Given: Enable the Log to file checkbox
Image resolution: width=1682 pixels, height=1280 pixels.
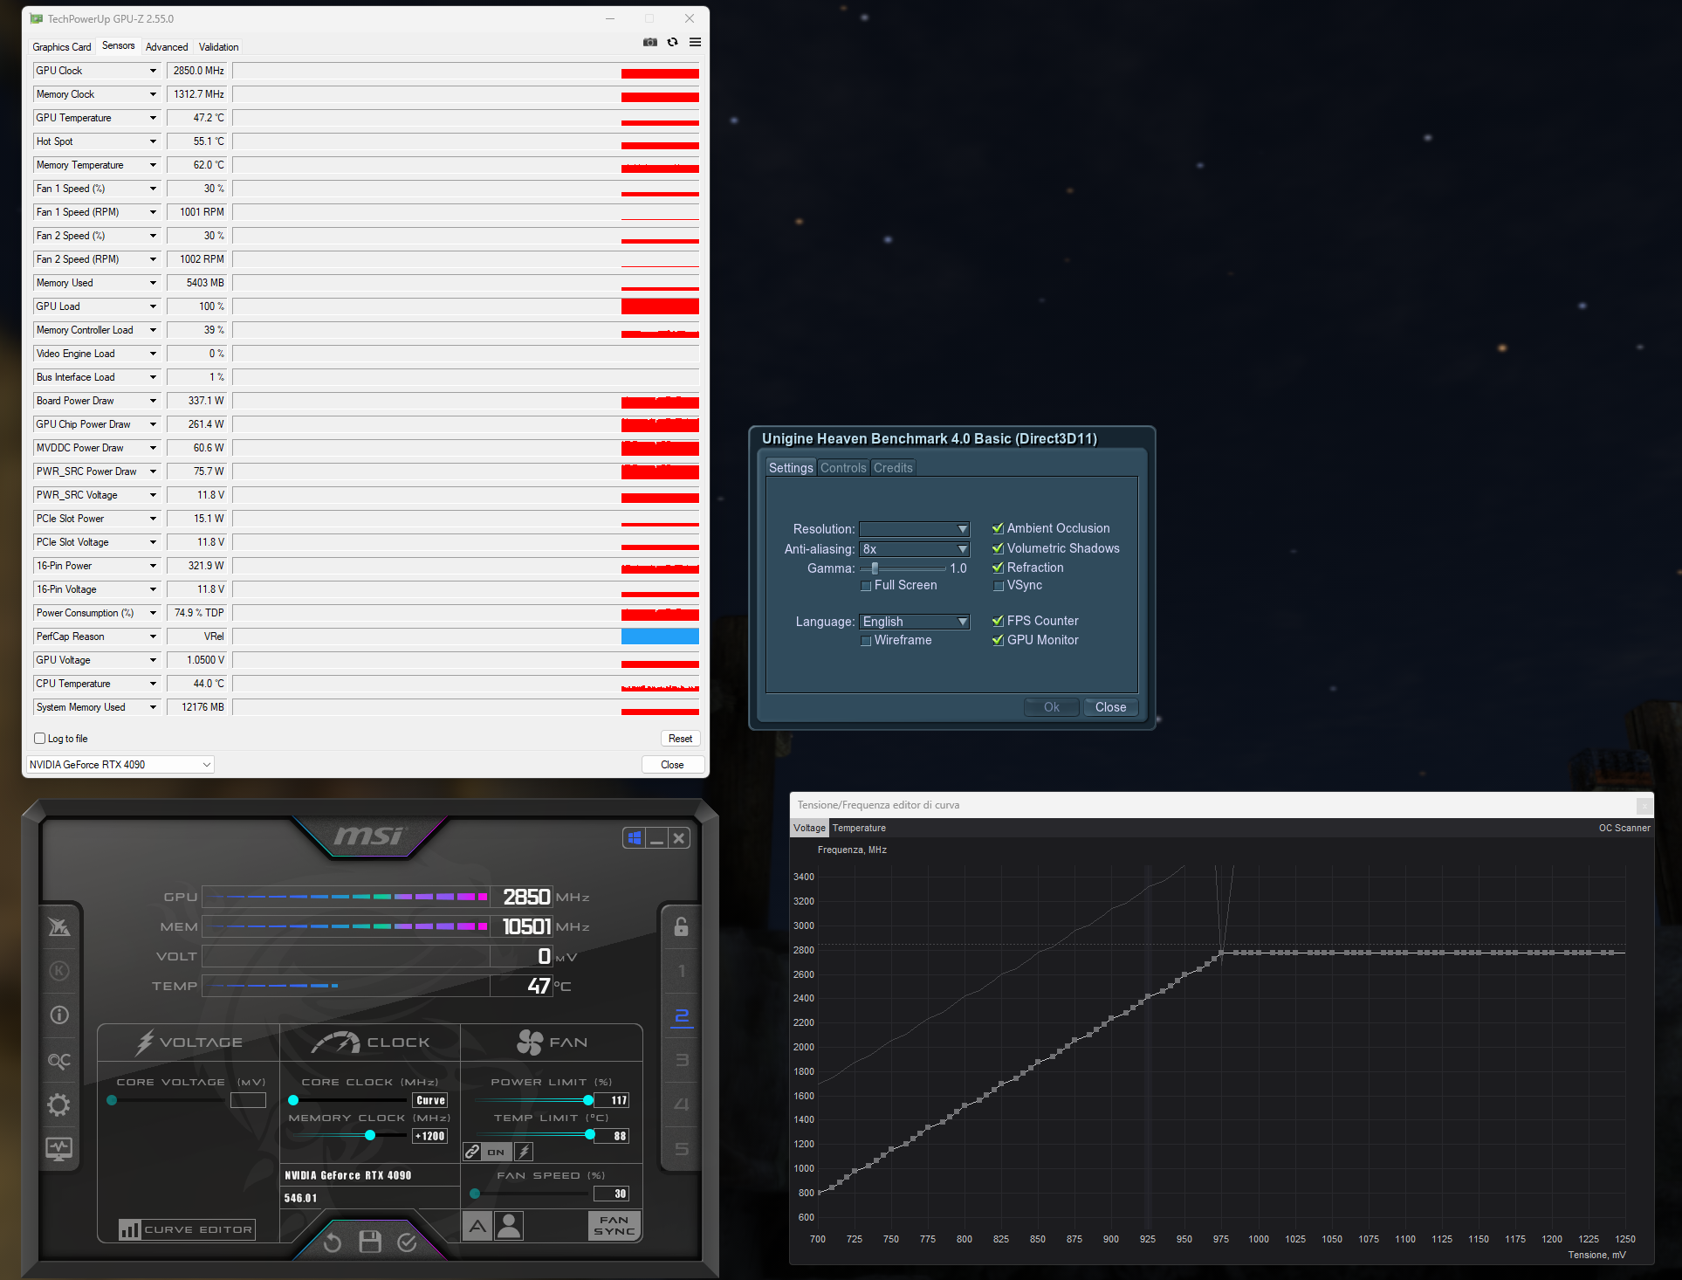Looking at the screenshot, I should coord(40,739).
